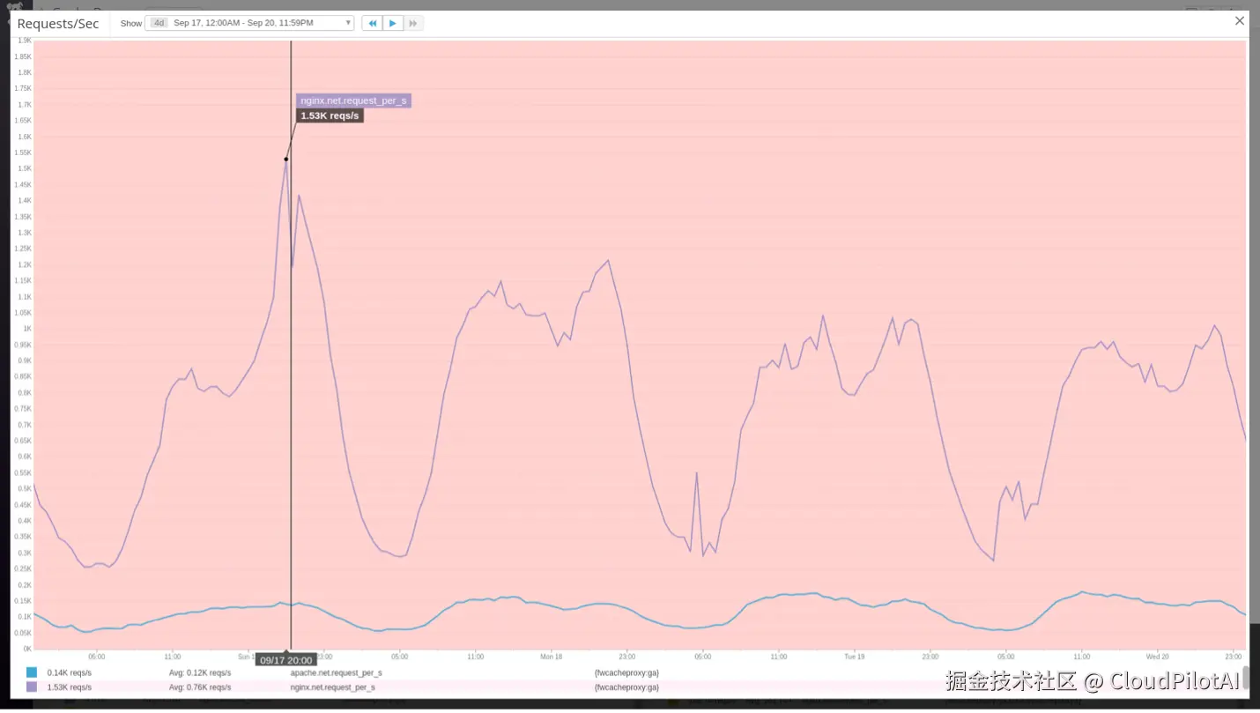Close the Requests/Sec fullscreen graph
This screenshot has width=1260, height=713.
coord(1240,21)
